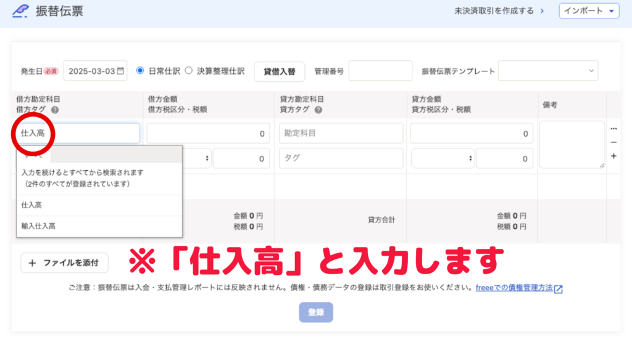Click help icon beside 貸方タグ
Screen dimensions: 632x355
318,110
